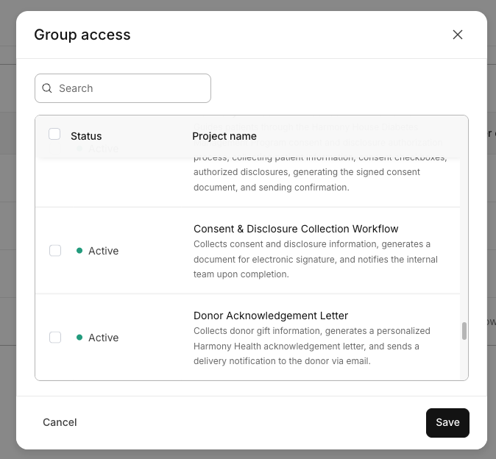This screenshot has height=459, width=496.
Task: Click green status dot in Donor Acknowledgement row
Action: click(x=79, y=338)
